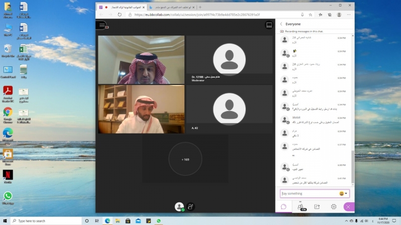
Task: Click the Say something chat field
Action: point(308,193)
